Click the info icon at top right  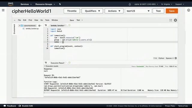(189, 10)
